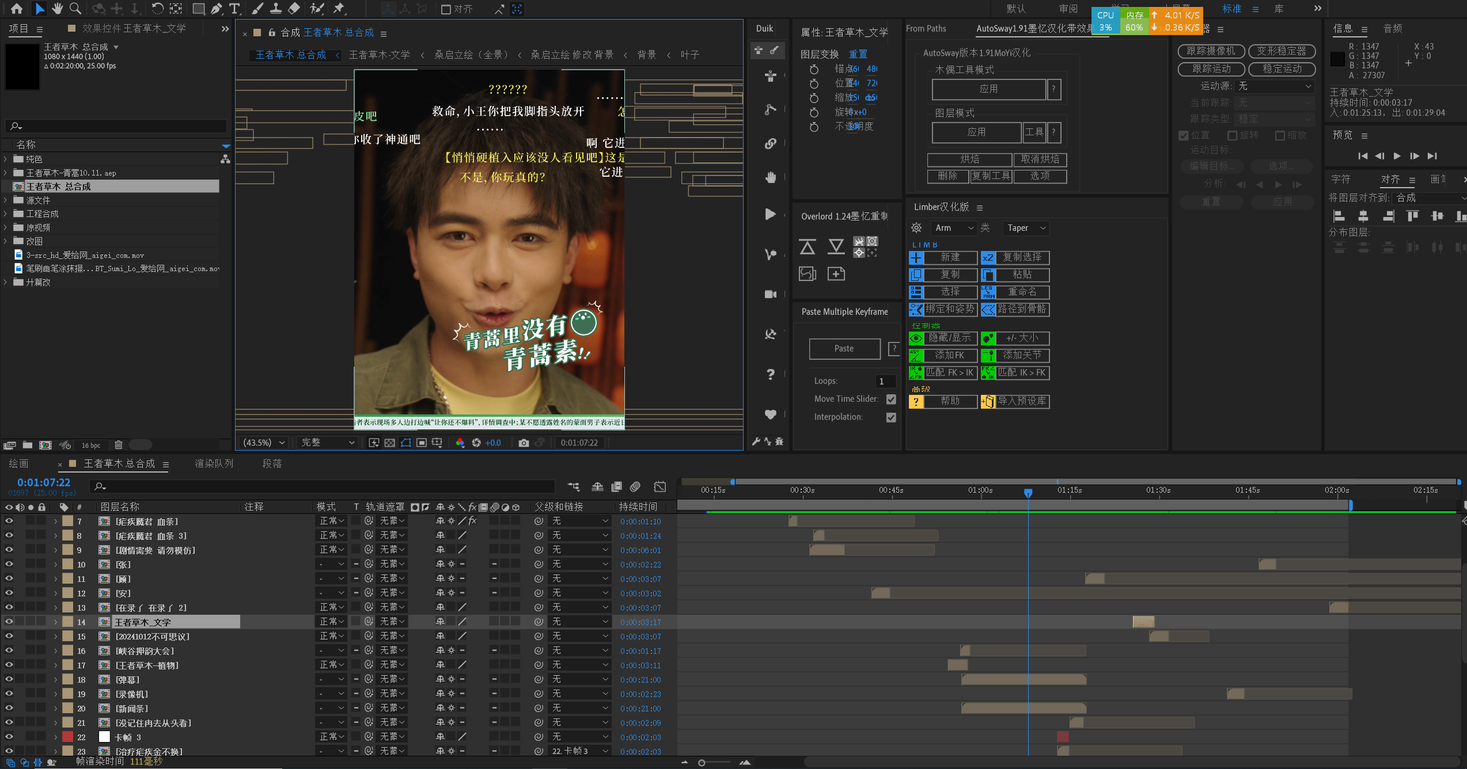Click the 烘焙 button in the AutoSway panel
The image size is (1467, 769).
(x=969, y=159)
